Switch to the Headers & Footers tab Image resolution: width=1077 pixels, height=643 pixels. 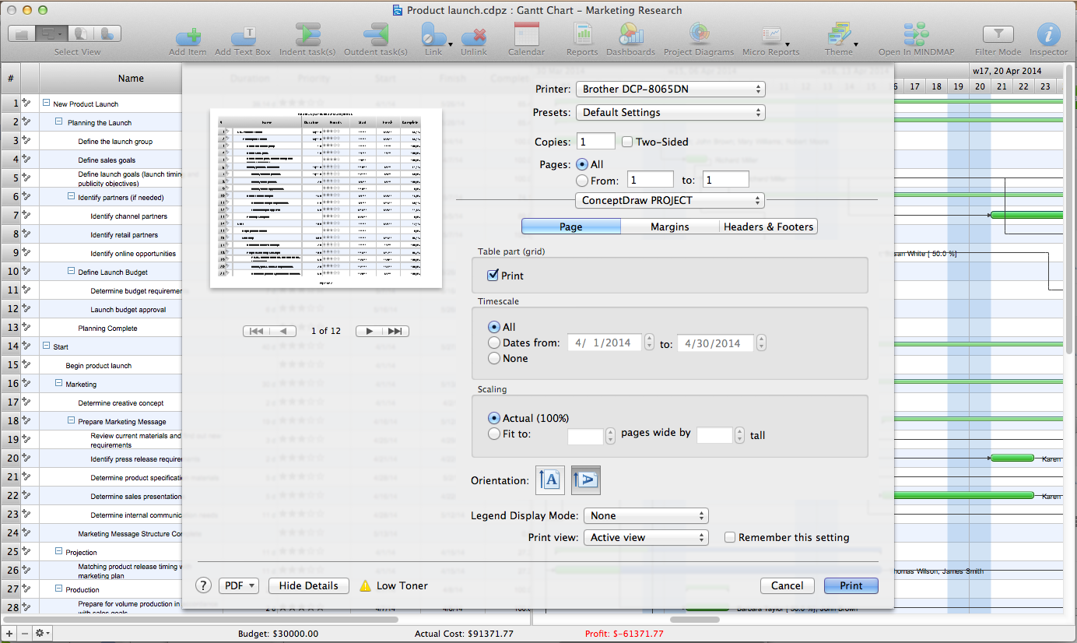coord(769,227)
